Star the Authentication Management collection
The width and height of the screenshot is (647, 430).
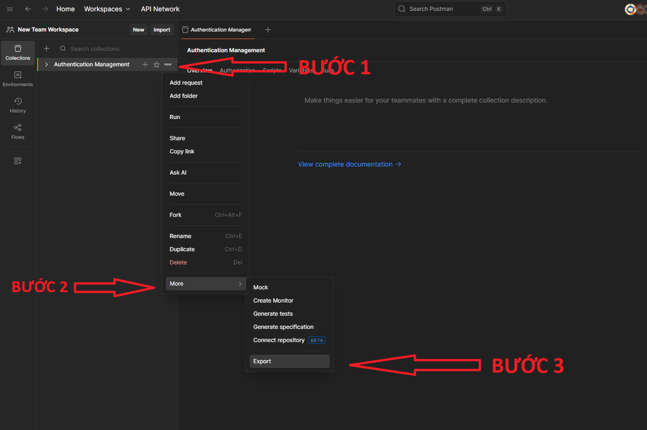click(x=157, y=64)
